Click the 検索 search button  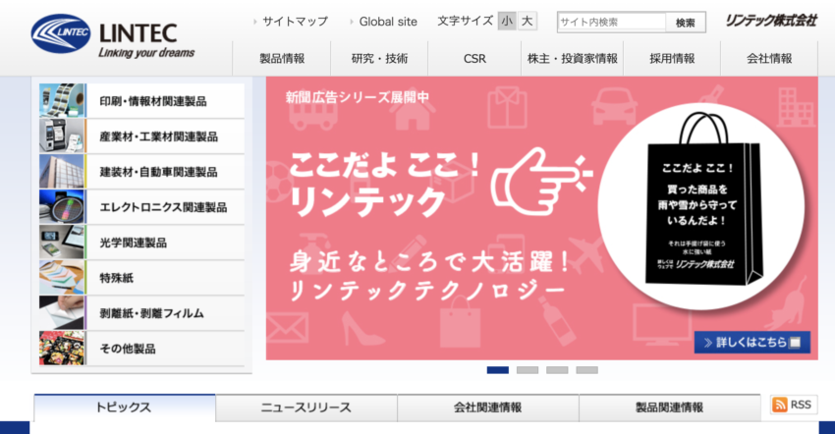[686, 23]
